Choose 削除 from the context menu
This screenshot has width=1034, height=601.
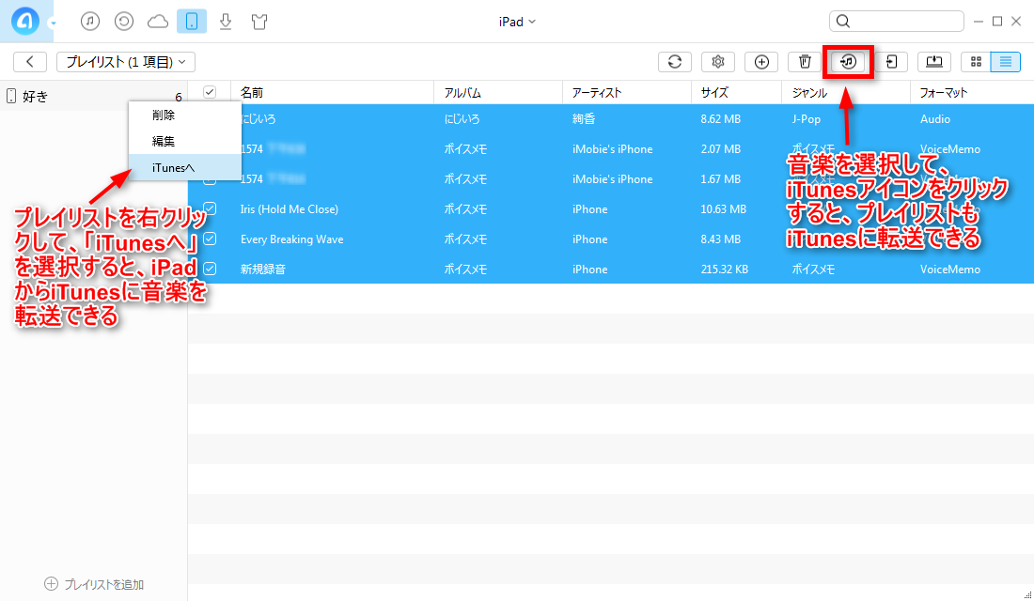(184, 115)
